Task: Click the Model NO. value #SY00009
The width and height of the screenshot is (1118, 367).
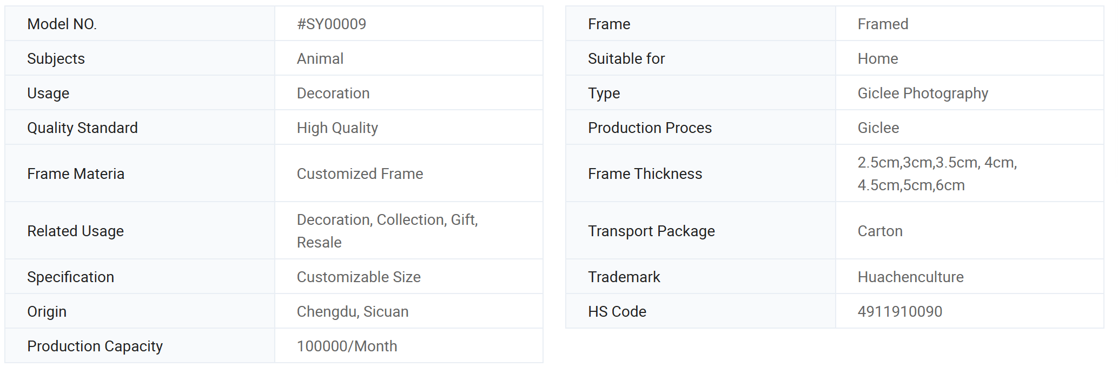Action: pos(331,24)
